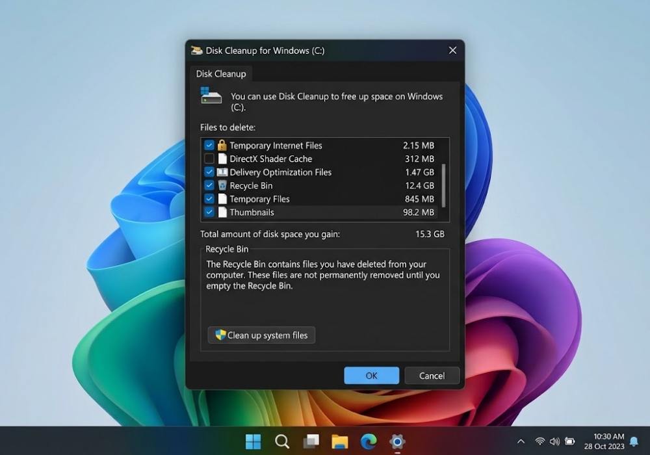Switch to the Disk Cleanup tab

221,73
